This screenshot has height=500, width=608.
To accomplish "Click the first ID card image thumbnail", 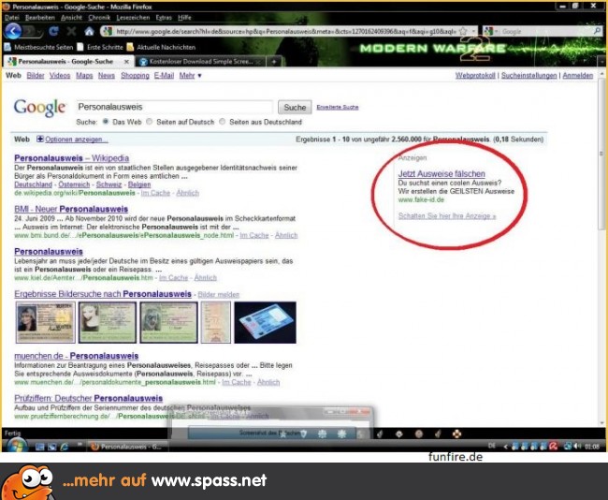I will (46, 323).
